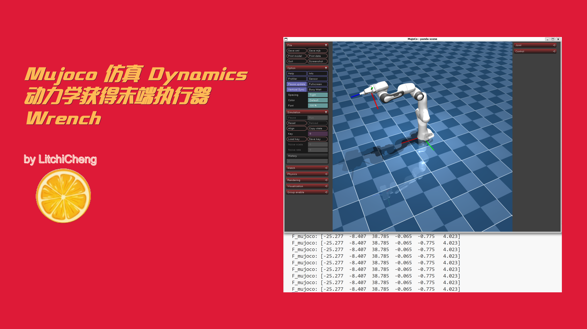Open the Color dropdown showing Default

pyautogui.click(x=317, y=100)
